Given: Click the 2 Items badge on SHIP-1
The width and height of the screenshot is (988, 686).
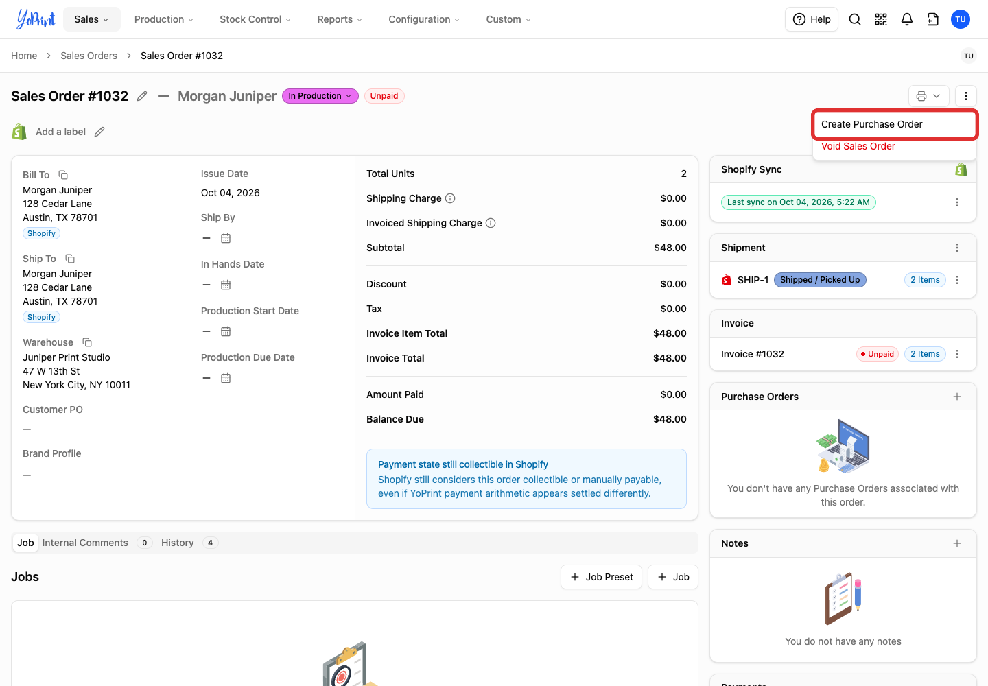Looking at the screenshot, I should tap(925, 280).
